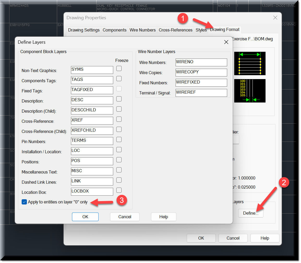This screenshot has width=301, height=263.
Task: Open Help from Define Layers dialog
Action: pyautogui.click(x=164, y=217)
